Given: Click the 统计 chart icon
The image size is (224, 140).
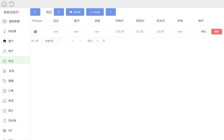Looking at the screenshot, I should pos(4,111).
